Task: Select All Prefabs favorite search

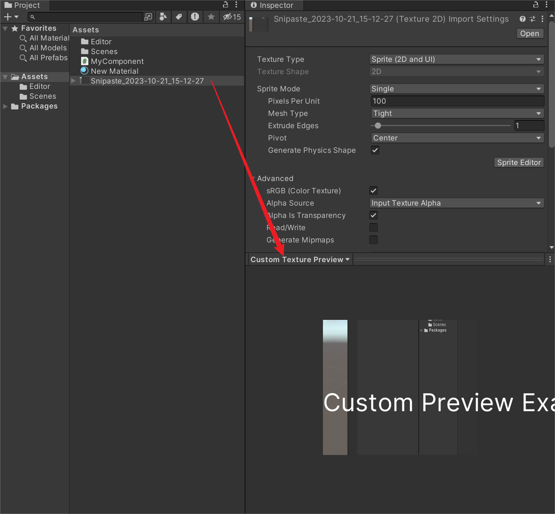Action: pyautogui.click(x=43, y=58)
